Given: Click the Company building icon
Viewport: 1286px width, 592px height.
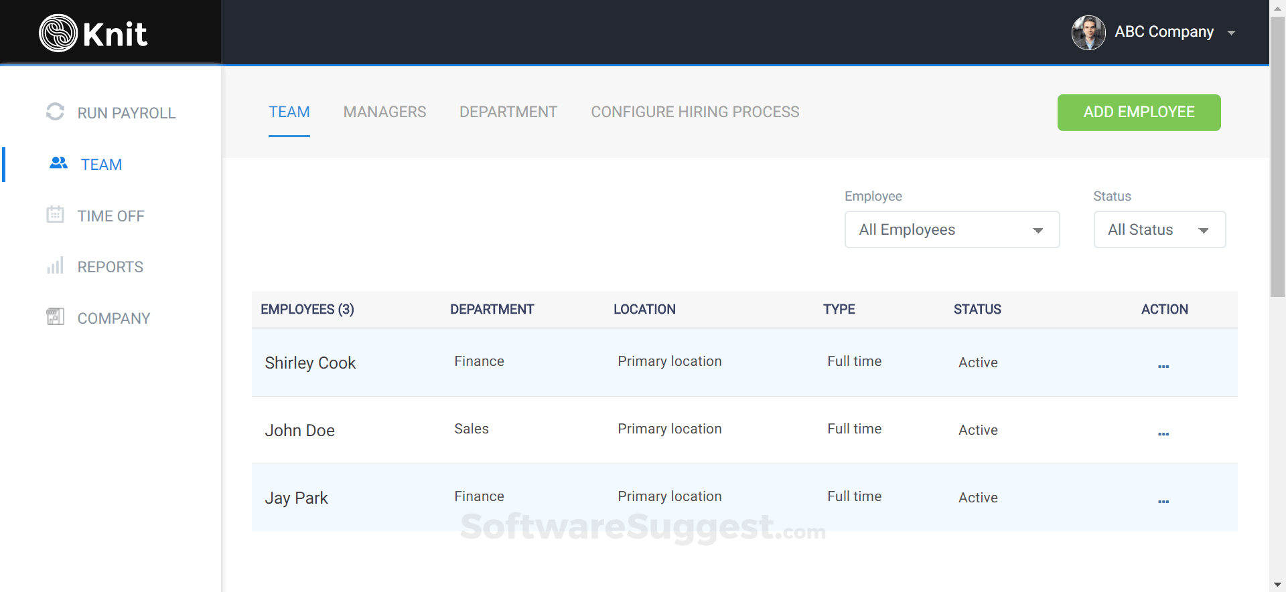Looking at the screenshot, I should (x=55, y=316).
